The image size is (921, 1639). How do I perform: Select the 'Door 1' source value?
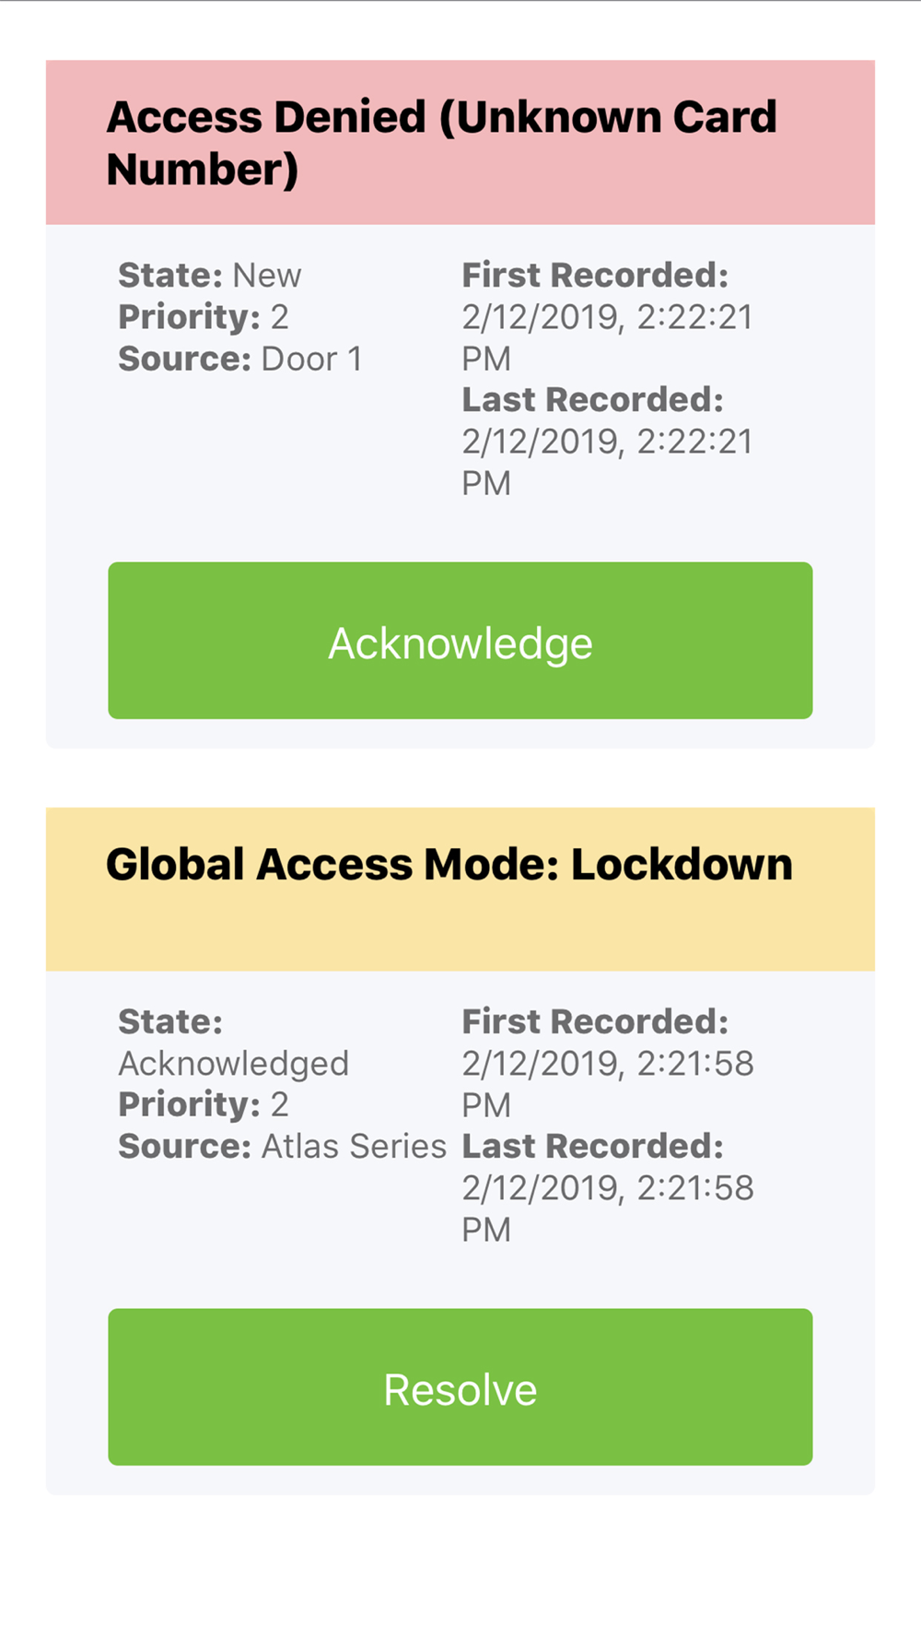(x=311, y=359)
